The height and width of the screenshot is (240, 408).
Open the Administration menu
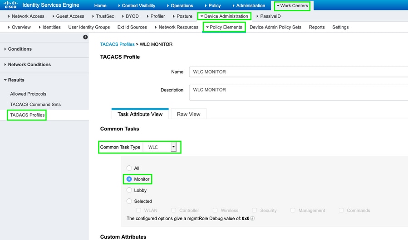(249, 5)
